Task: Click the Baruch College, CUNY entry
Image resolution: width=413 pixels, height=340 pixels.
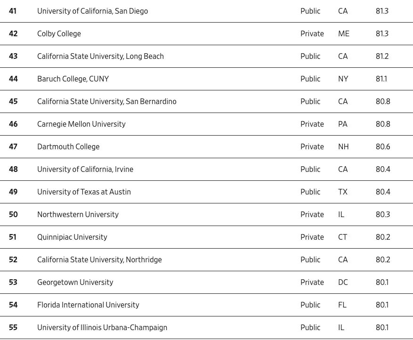Action: click(x=73, y=79)
